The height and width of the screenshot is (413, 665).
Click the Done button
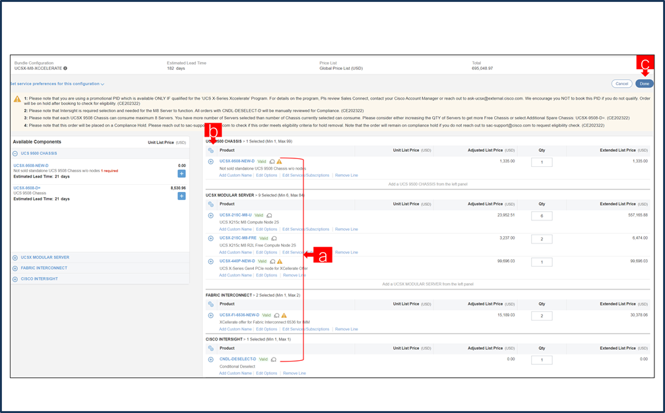pyautogui.click(x=644, y=84)
